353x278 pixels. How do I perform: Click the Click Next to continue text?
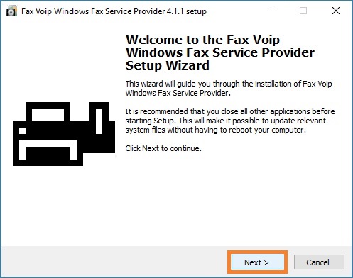[163, 148]
